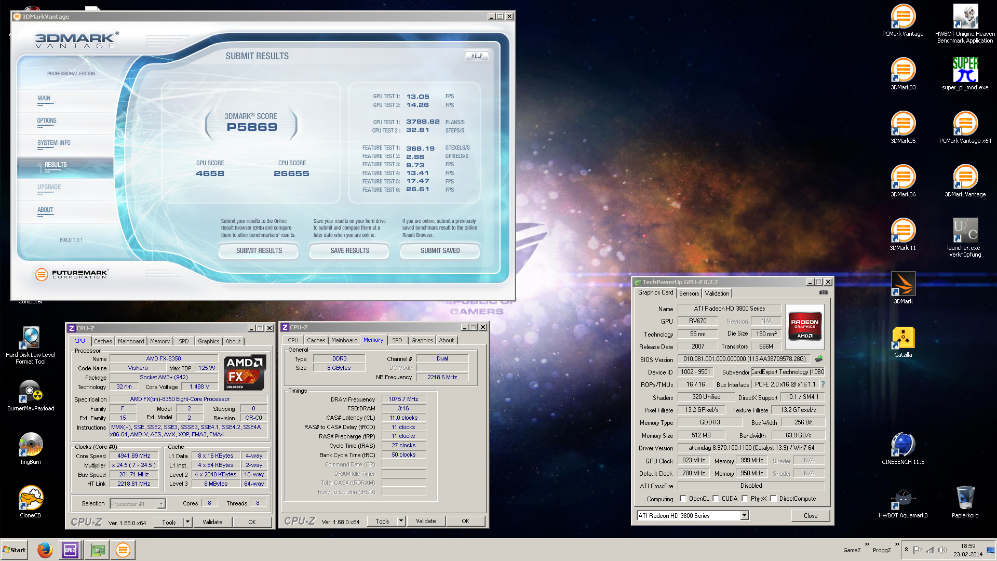The image size is (997, 561).
Task: Click OK in right CPU-Z window
Action: [465, 521]
